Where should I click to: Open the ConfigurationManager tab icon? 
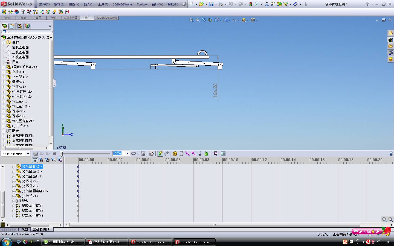pyautogui.click(x=20, y=26)
